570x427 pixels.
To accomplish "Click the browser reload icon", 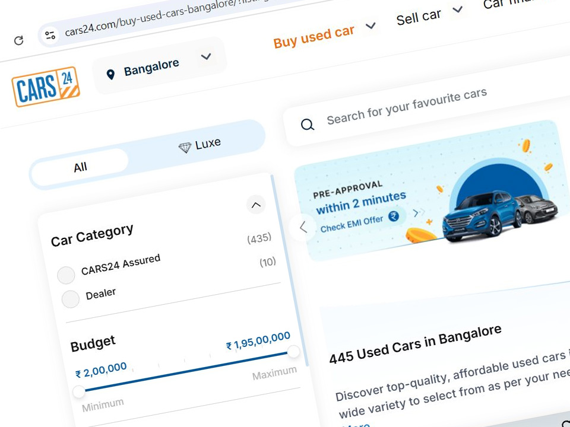I will tap(19, 40).
